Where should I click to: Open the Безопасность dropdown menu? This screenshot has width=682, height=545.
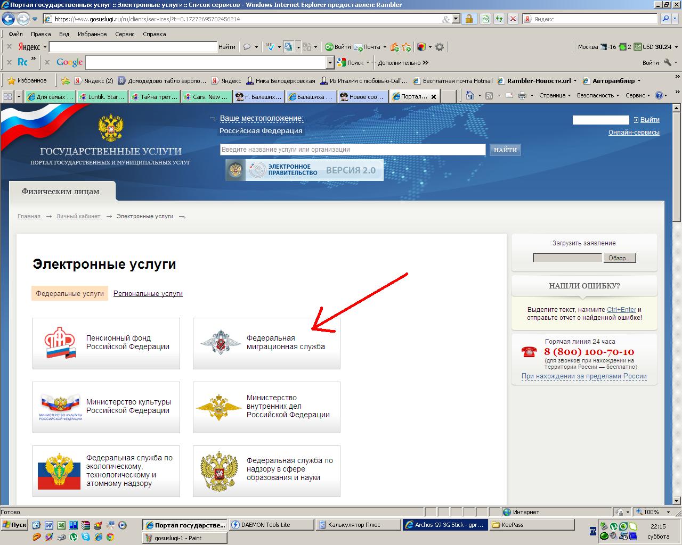click(x=598, y=96)
